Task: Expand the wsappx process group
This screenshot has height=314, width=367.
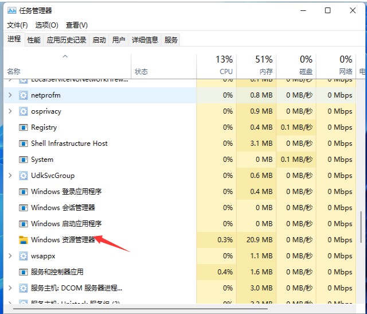Action: (x=10, y=256)
